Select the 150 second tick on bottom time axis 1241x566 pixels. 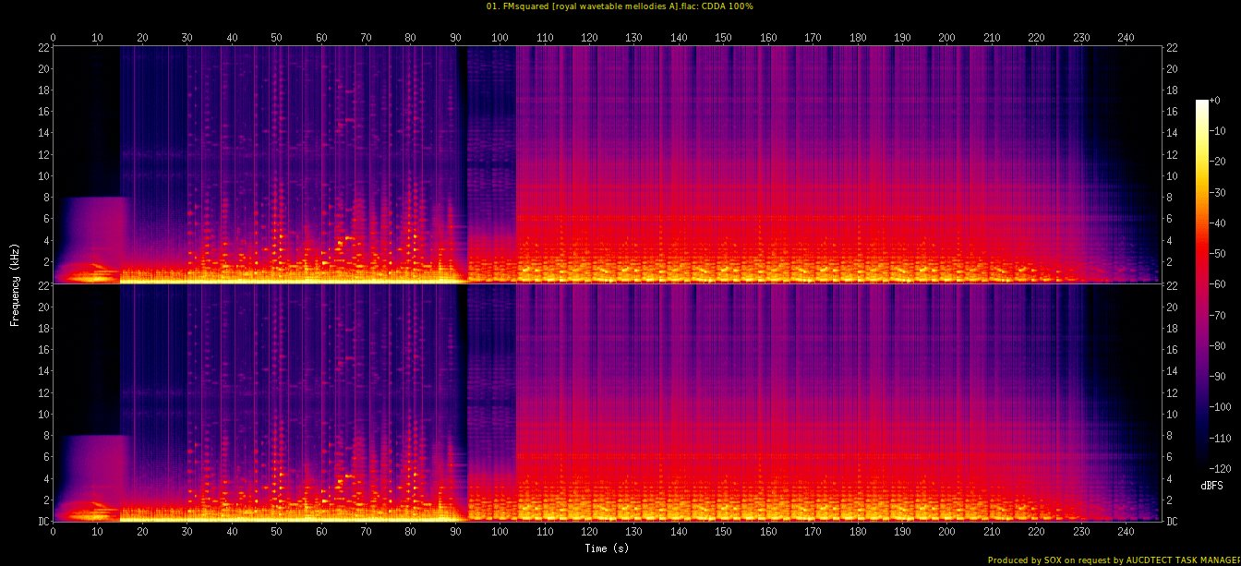[x=723, y=533]
